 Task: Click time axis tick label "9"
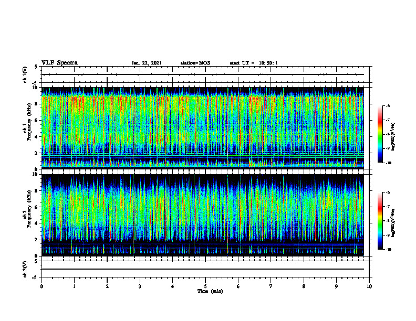pos(336,286)
